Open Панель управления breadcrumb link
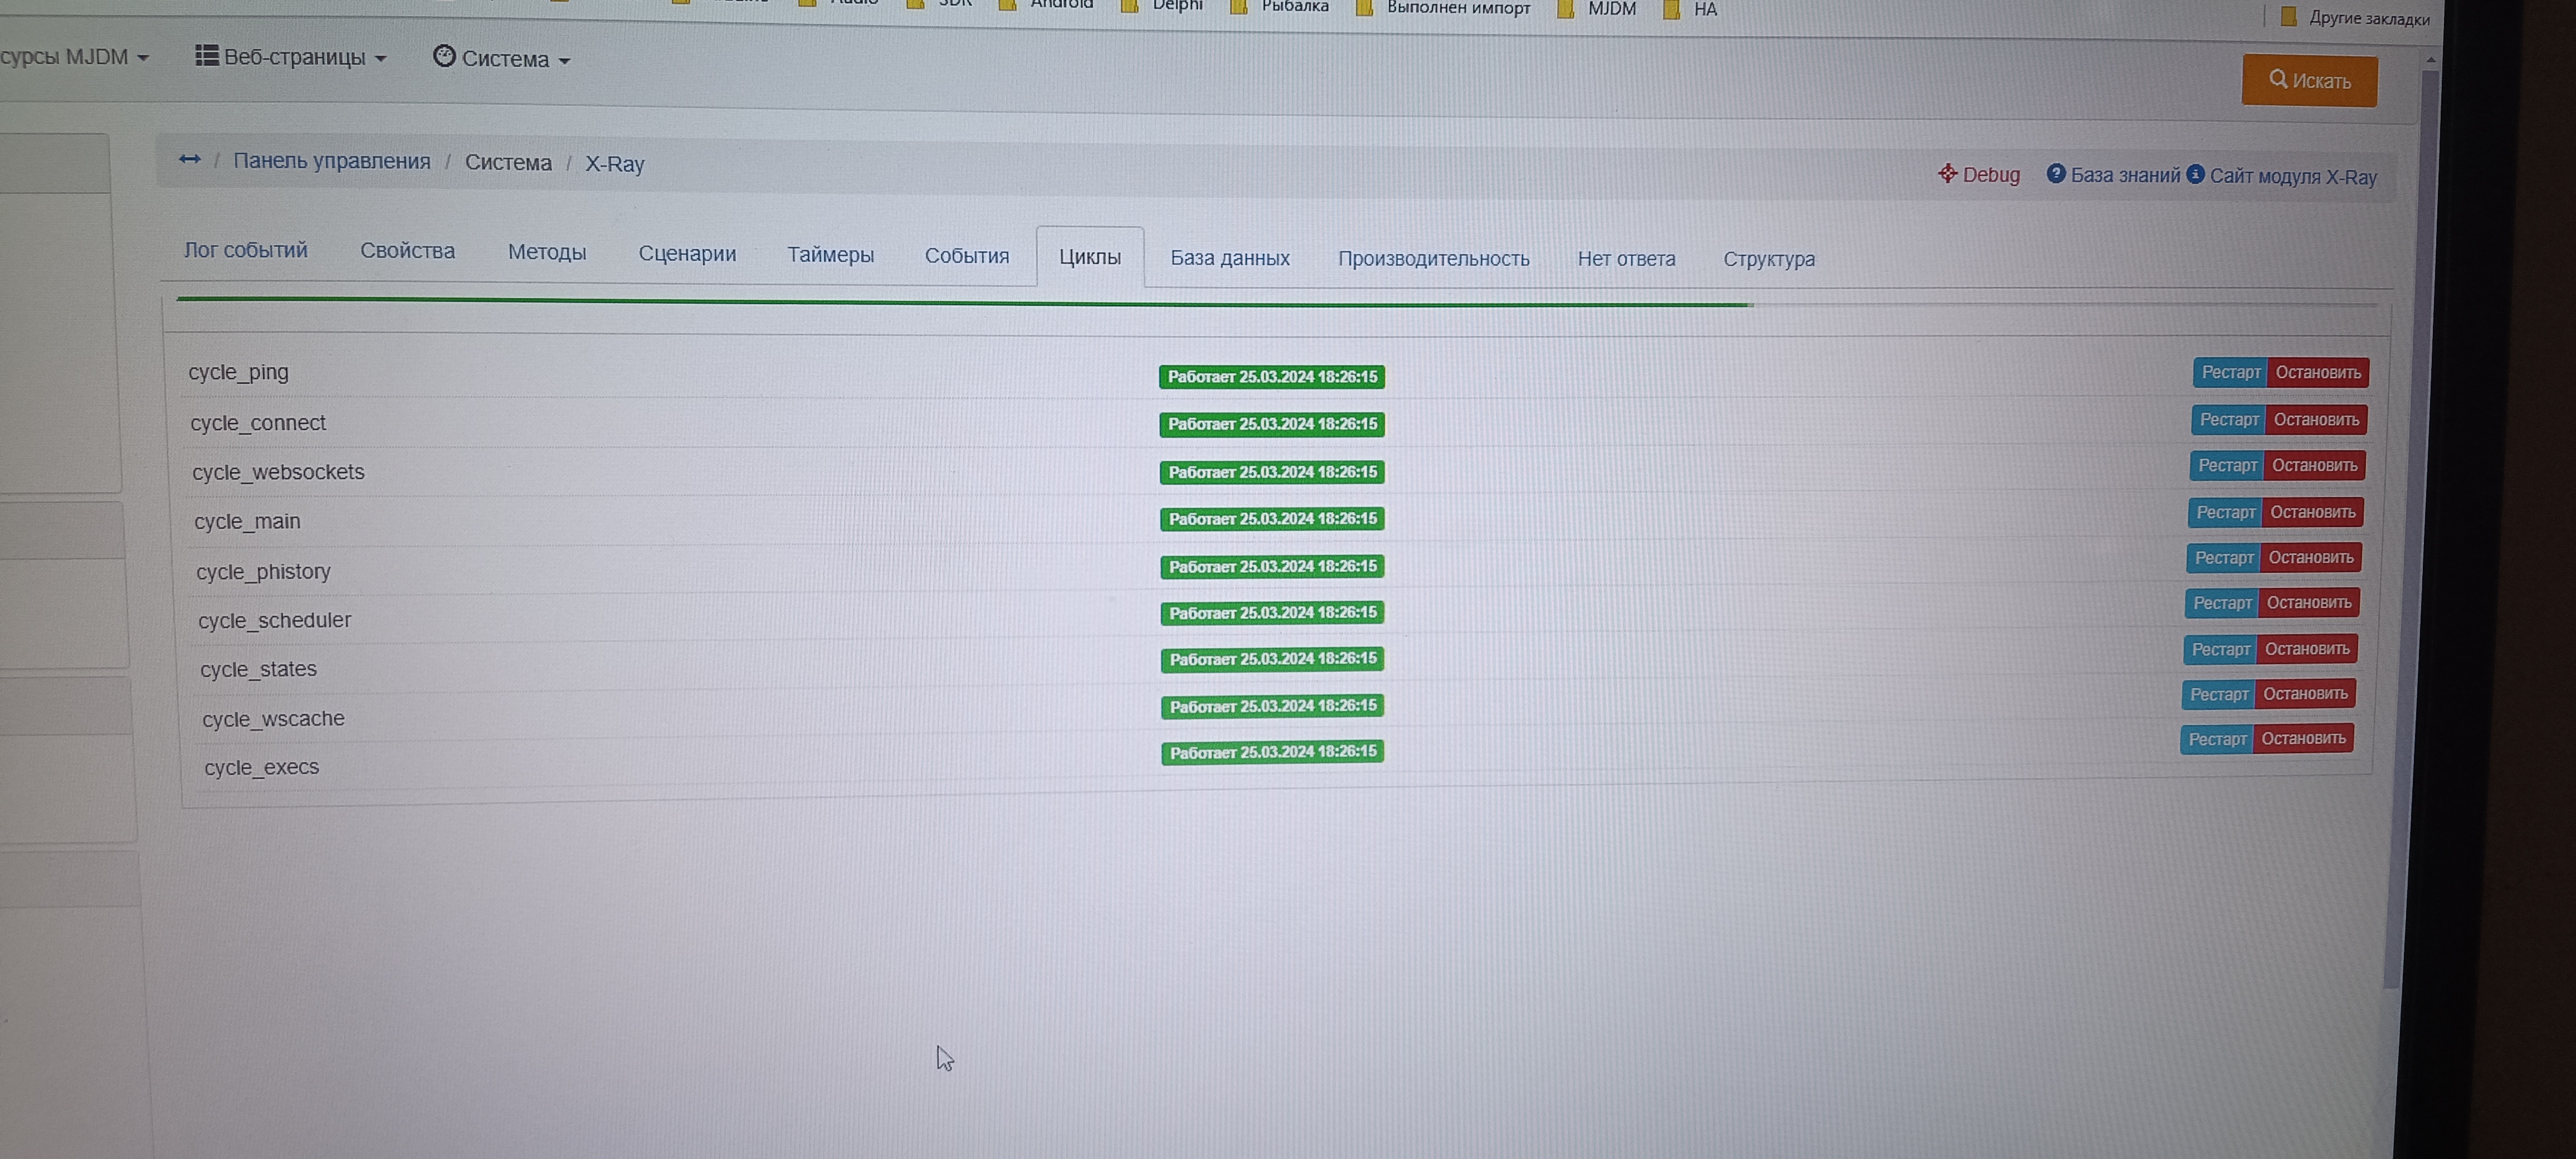 pos(331,161)
